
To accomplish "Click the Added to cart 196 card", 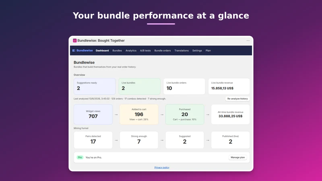I will pos(139,114).
